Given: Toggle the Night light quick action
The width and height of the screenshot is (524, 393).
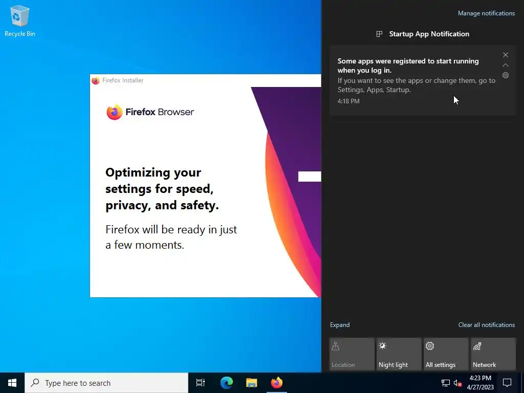Looking at the screenshot, I should 399,354.
